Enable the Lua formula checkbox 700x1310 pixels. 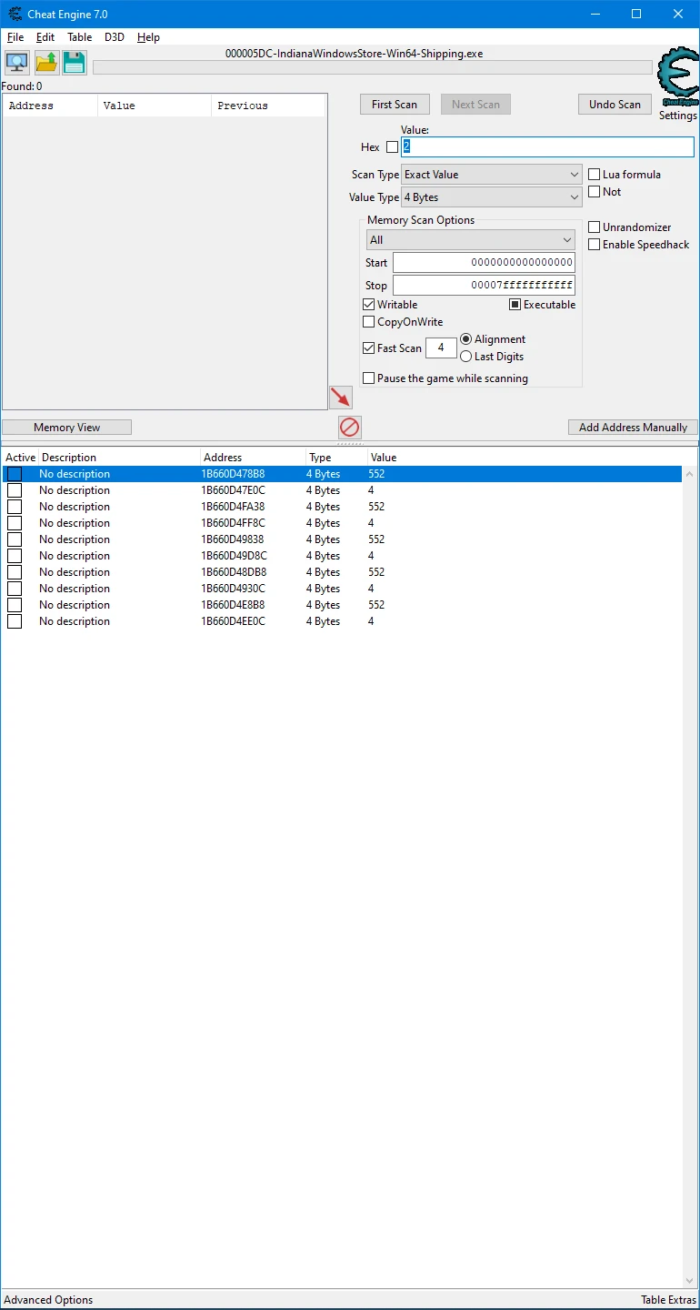click(595, 175)
